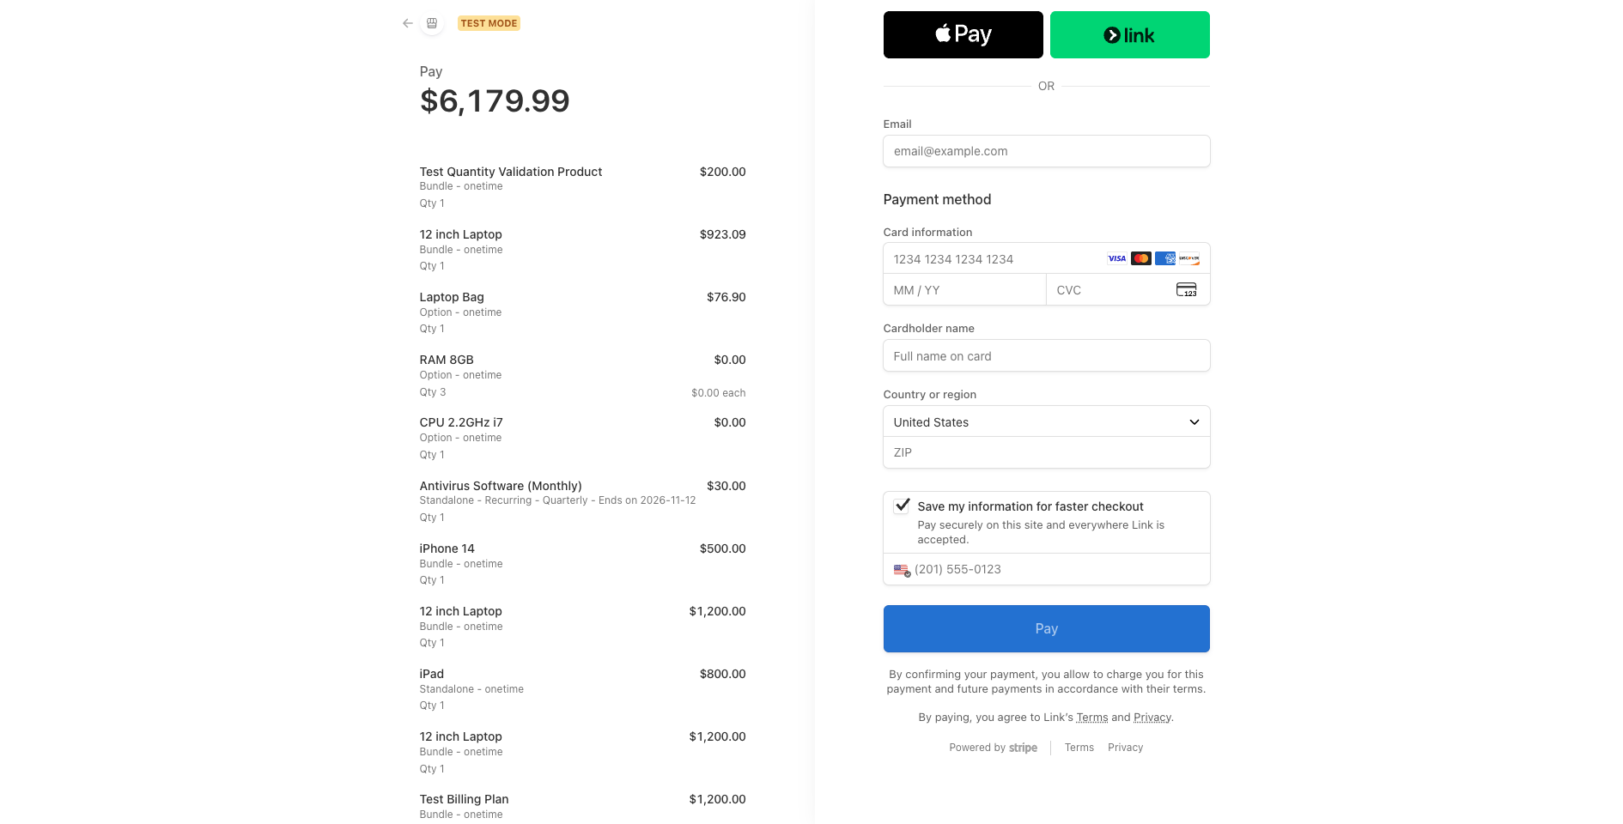Click the email address input field
Image resolution: width=1623 pixels, height=824 pixels.
1046,151
